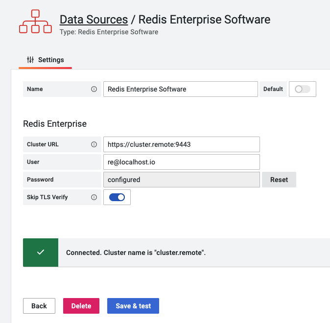Viewport: 330px width, 323px height.
Task: Click the 'User' field label
Action: coord(33,162)
